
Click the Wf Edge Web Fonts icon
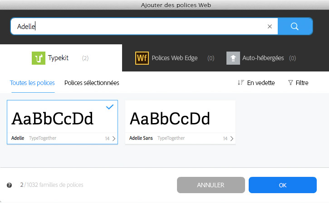142,58
